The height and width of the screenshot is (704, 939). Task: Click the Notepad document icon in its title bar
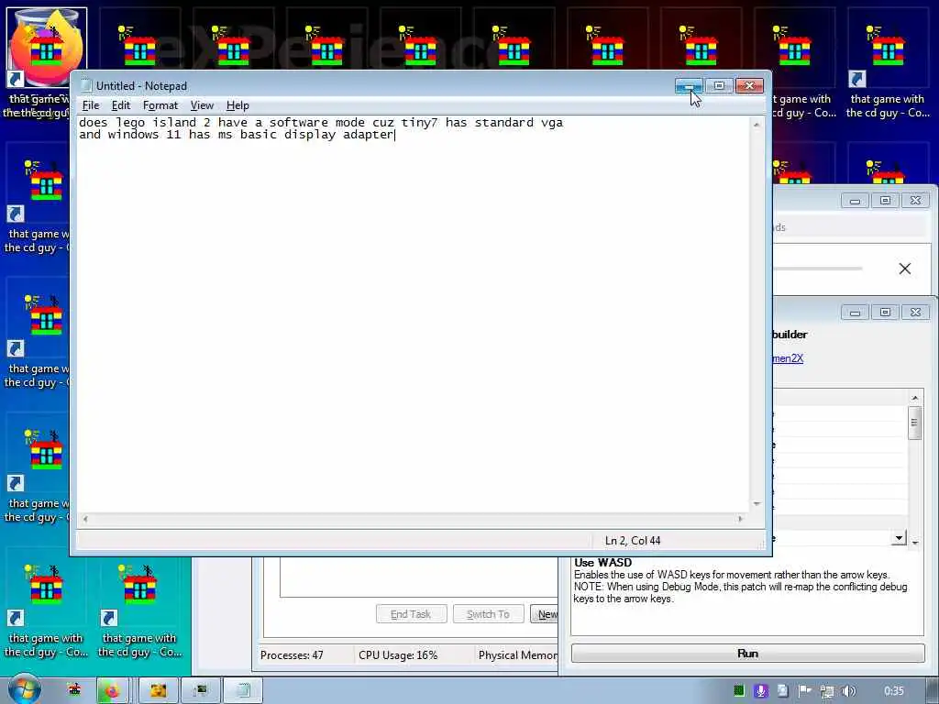[86, 85]
